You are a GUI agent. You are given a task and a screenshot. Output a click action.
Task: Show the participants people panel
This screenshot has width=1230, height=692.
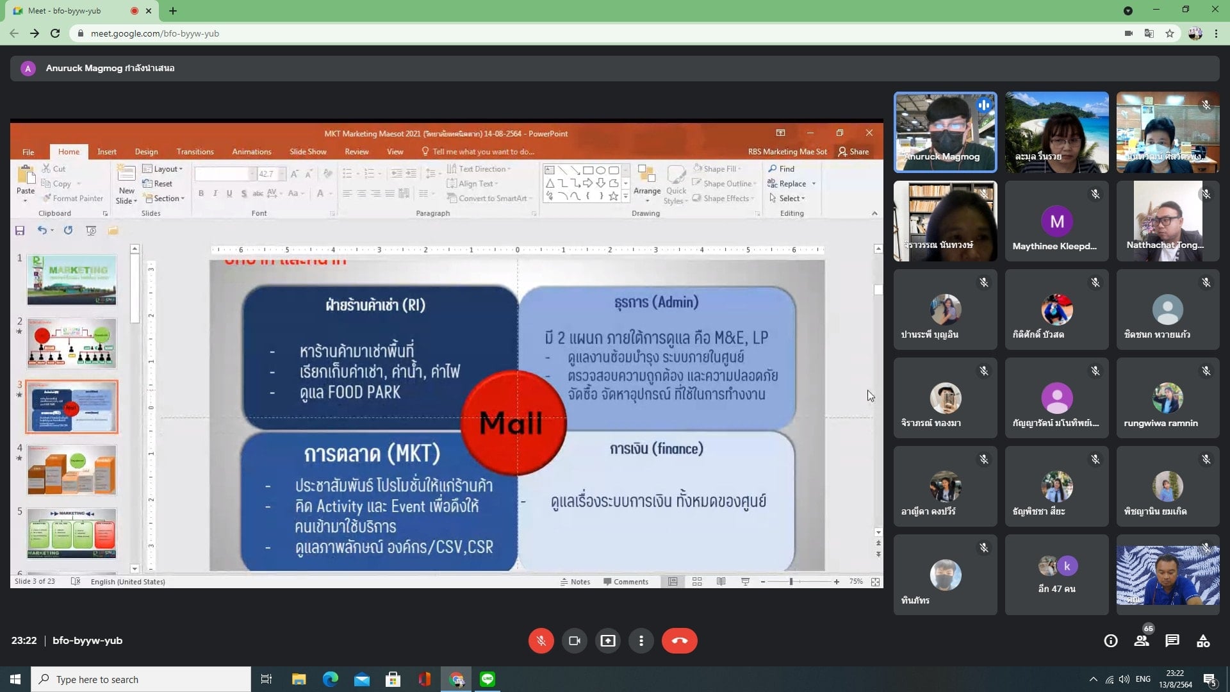1141,641
